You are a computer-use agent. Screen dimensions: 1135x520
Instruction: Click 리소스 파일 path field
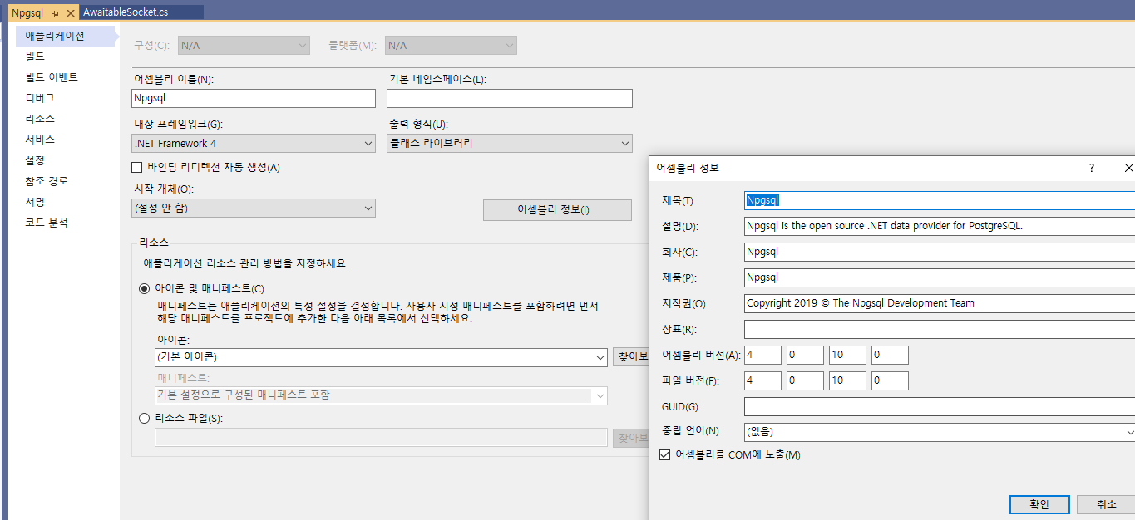click(381, 438)
